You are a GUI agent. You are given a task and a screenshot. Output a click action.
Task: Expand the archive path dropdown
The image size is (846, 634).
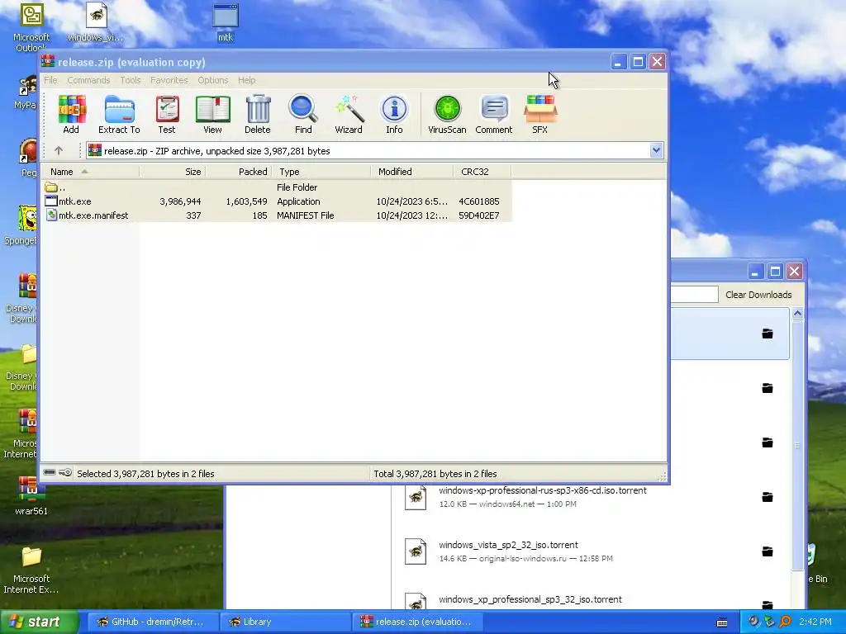point(656,151)
